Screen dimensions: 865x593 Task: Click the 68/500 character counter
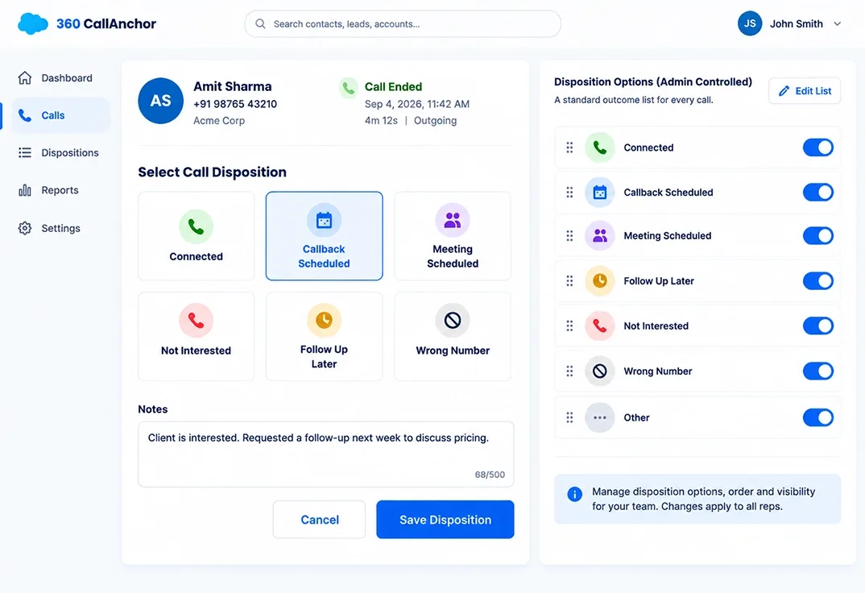pyautogui.click(x=490, y=475)
